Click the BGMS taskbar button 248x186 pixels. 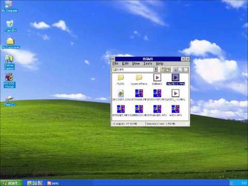(53, 183)
